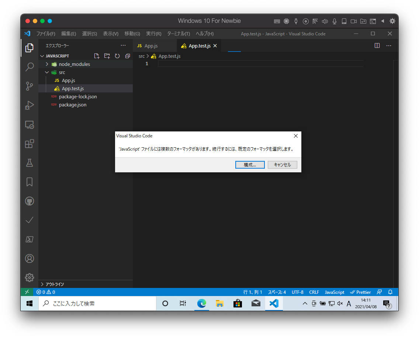Click the feedback icon in status bar

(379, 292)
